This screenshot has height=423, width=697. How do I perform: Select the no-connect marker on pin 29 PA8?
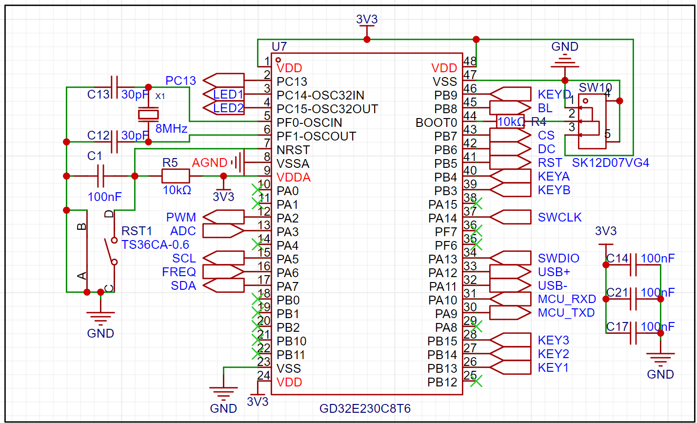pos(476,326)
